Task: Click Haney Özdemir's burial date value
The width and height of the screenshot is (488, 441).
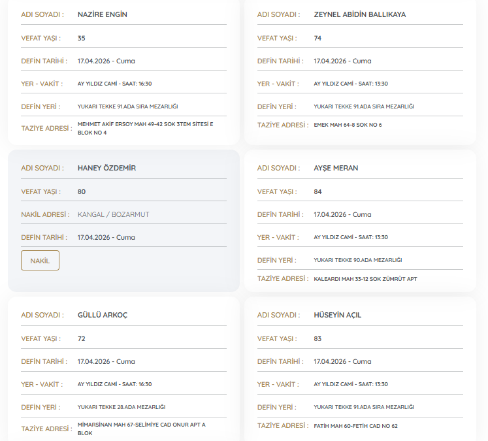Action: coord(106,237)
